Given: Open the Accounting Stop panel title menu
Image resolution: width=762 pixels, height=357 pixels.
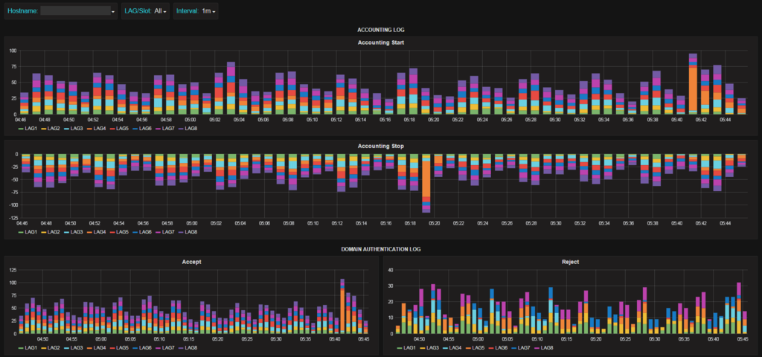Looking at the screenshot, I should point(380,146).
